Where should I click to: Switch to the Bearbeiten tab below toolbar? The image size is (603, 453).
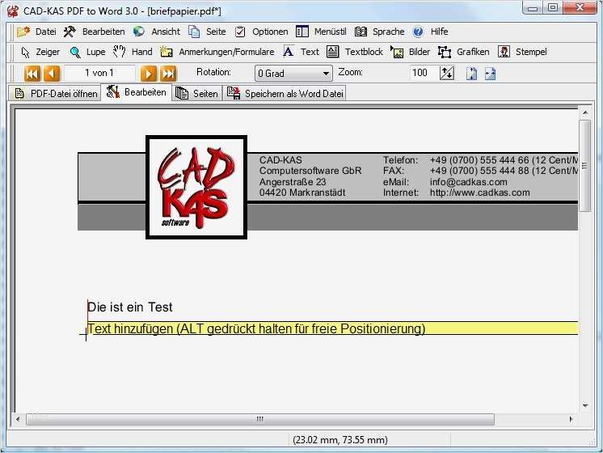click(136, 92)
